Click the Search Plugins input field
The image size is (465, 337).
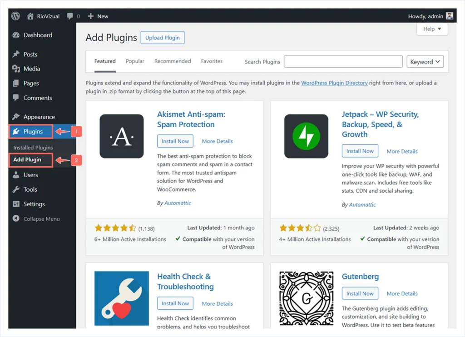(x=344, y=61)
